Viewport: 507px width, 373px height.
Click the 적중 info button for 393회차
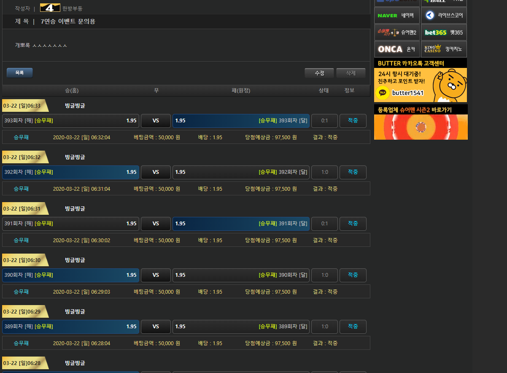click(x=353, y=121)
